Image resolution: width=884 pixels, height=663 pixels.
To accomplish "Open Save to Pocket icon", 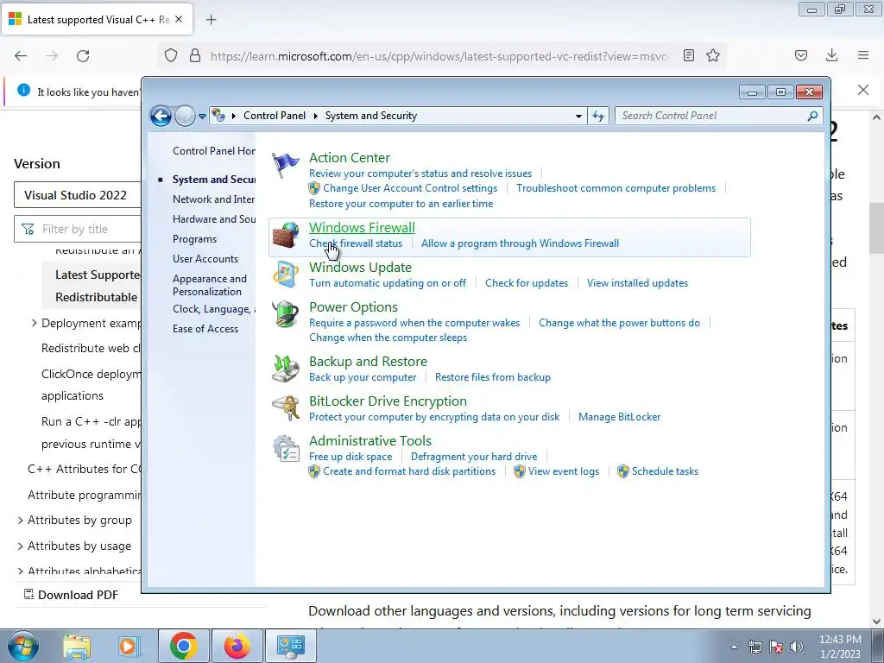I will (x=801, y=55).
